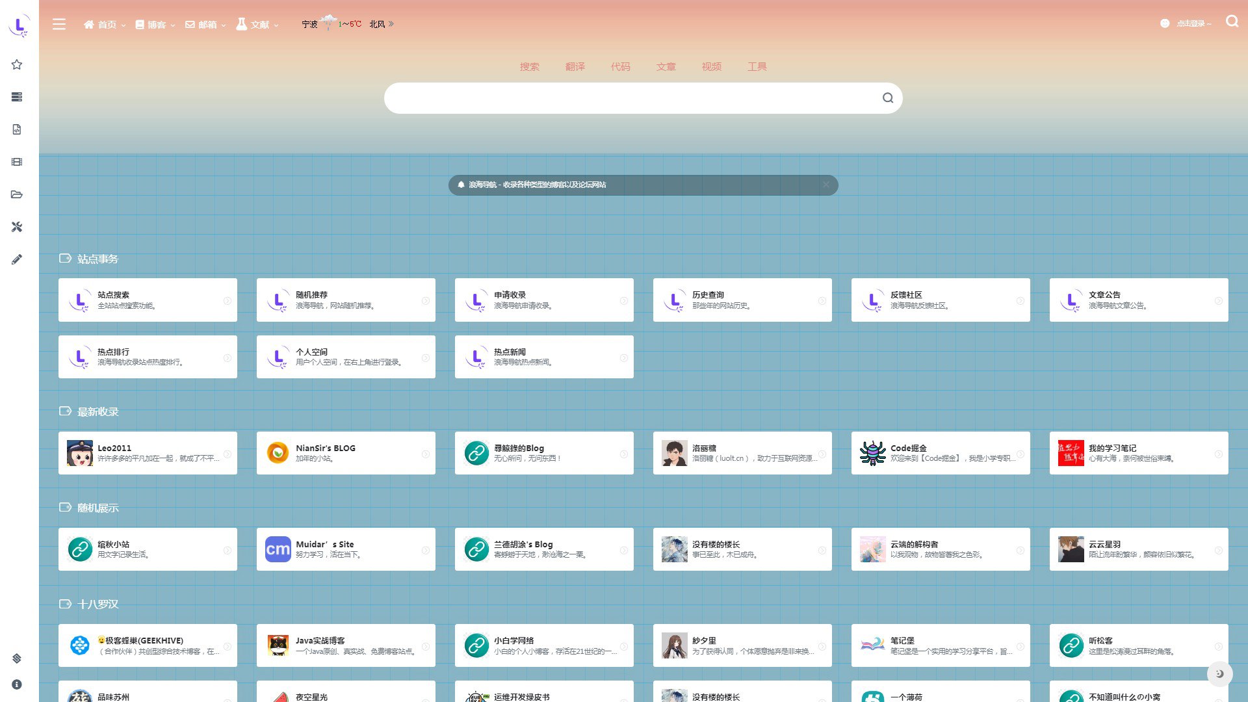Viewport: 1248px width, 702px height.
Task: Toggle dark mode moon button
Action: click(1219, 674)
